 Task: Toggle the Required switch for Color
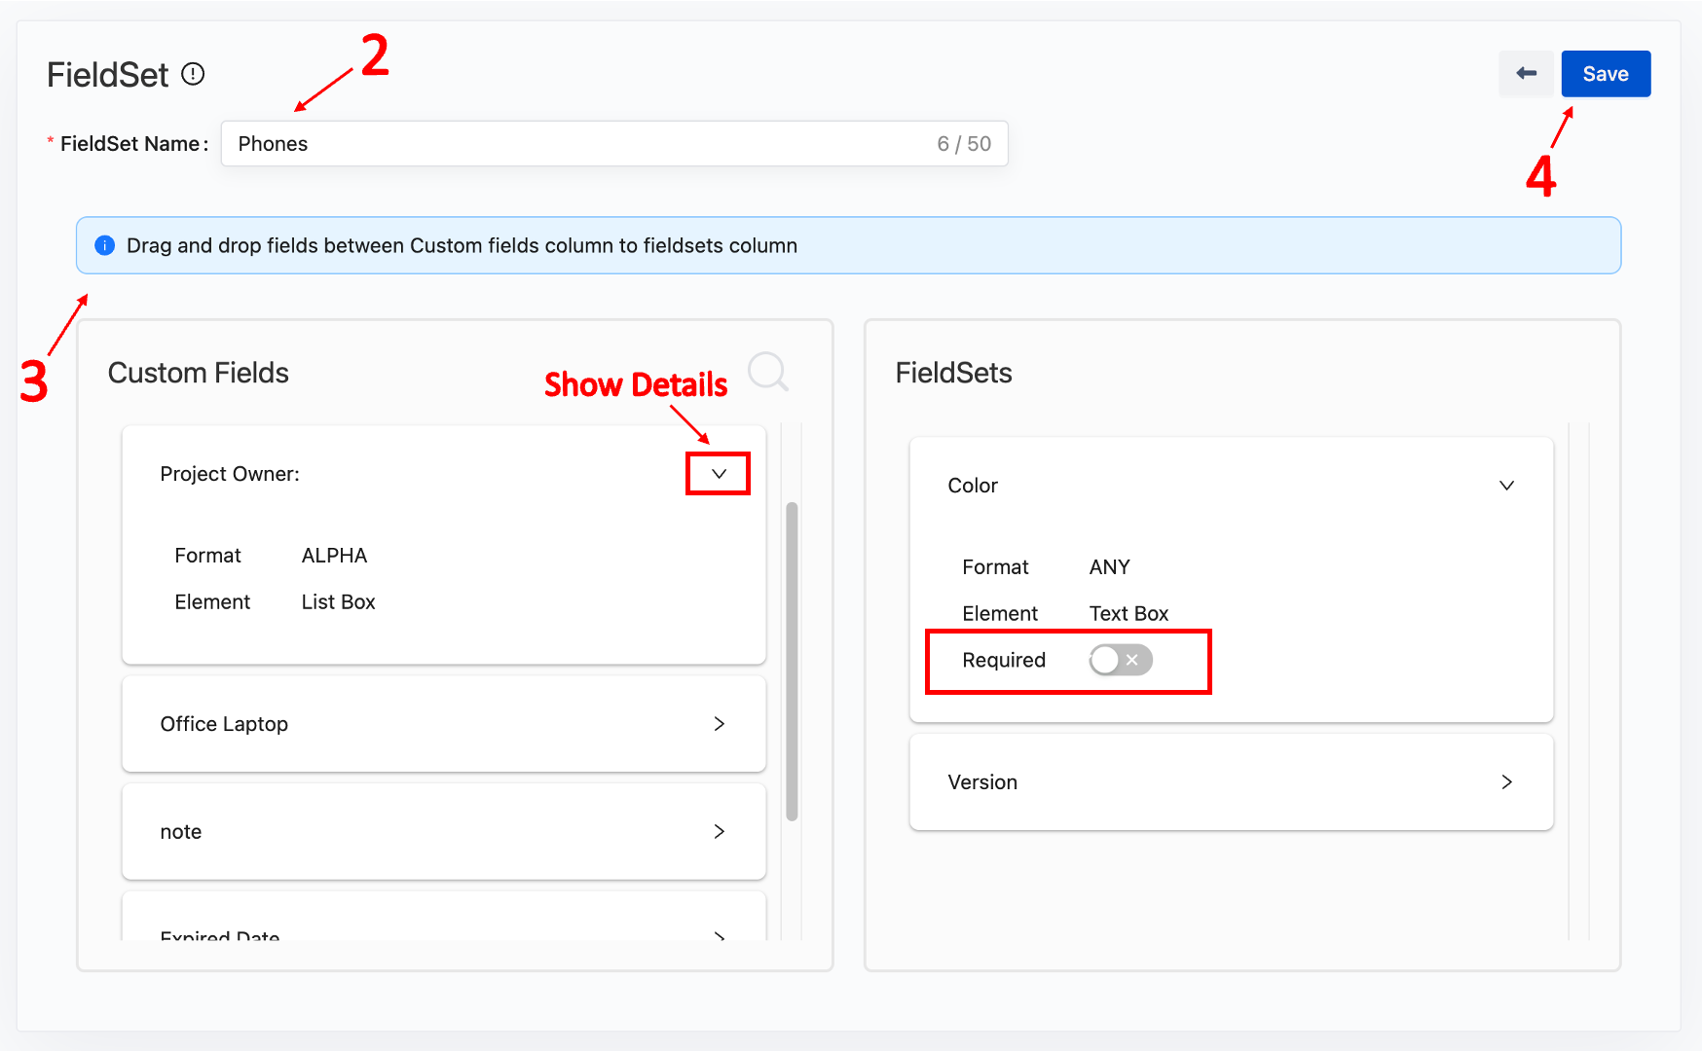[x=1120, y=660]
